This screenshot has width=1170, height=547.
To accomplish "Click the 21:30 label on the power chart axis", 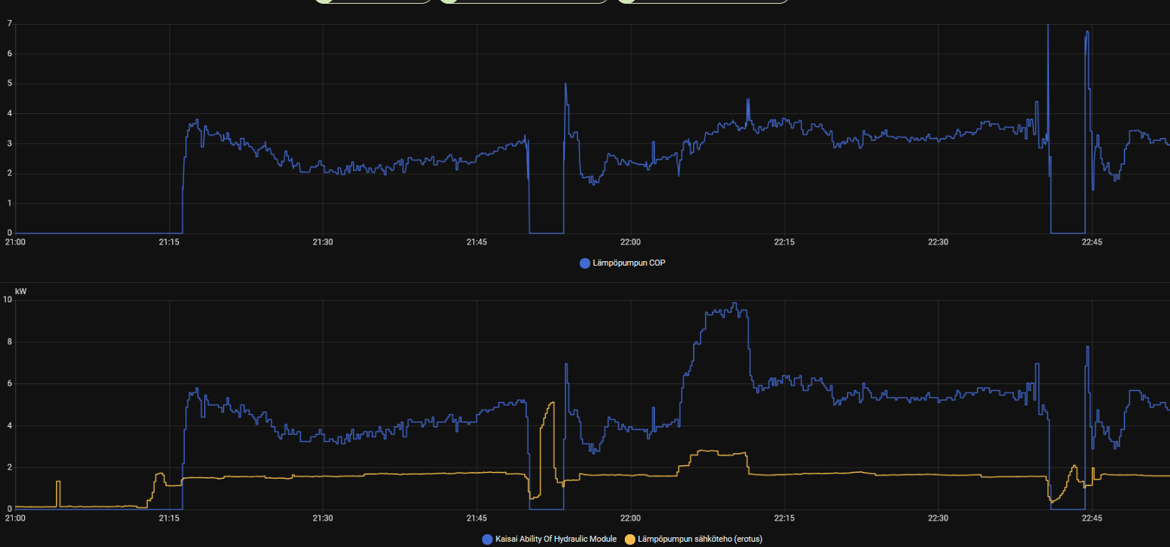I will [x=322, y=518].
